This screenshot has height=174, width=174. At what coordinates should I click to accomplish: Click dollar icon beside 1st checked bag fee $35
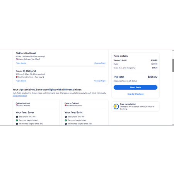66,124
